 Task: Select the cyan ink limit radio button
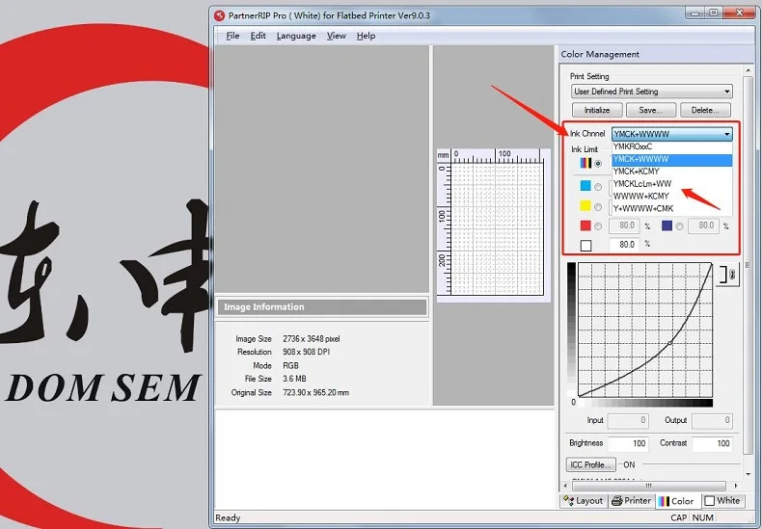(598, 186)
